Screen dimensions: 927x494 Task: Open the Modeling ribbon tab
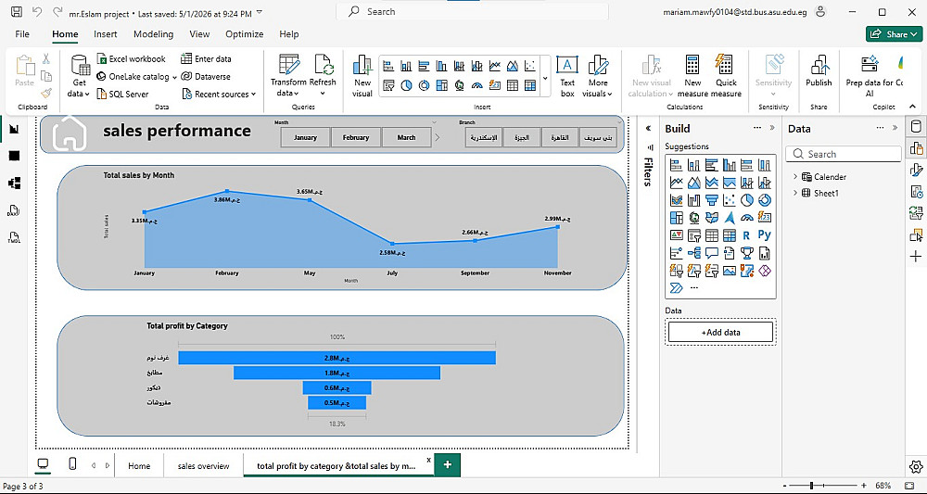click(x=153, y=34)
